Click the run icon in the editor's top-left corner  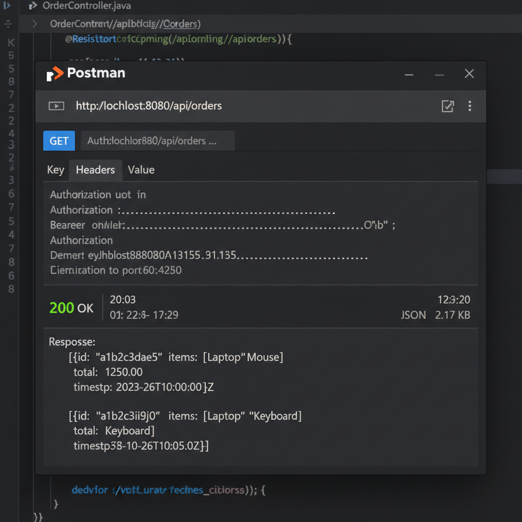tap(7, 5)
